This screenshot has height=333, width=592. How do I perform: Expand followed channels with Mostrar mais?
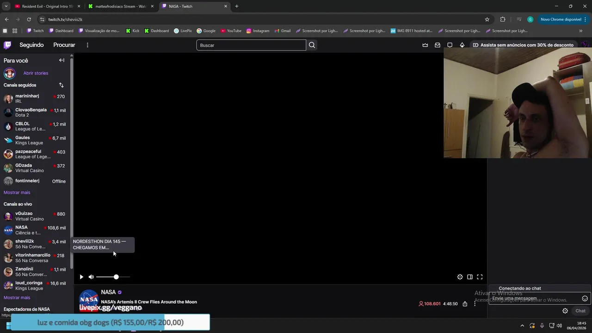[x=17, y=192]
